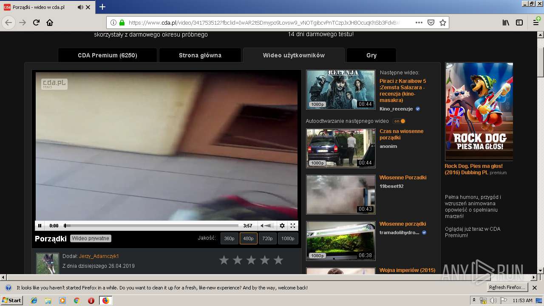This screenshot has width=544, height=306.
Task: Select 480p quality
Action: [x=249, y=238]
